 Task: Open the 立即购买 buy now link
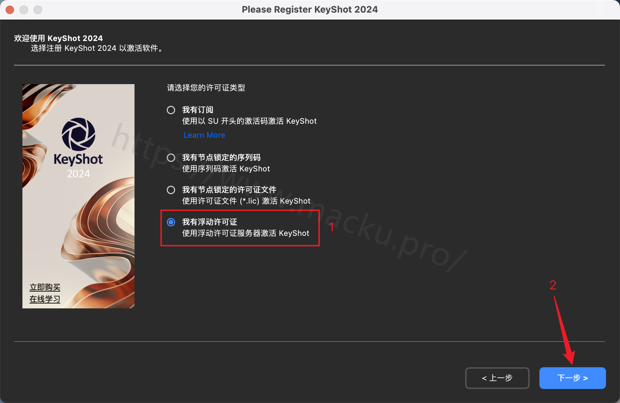(x=45, y=287)
